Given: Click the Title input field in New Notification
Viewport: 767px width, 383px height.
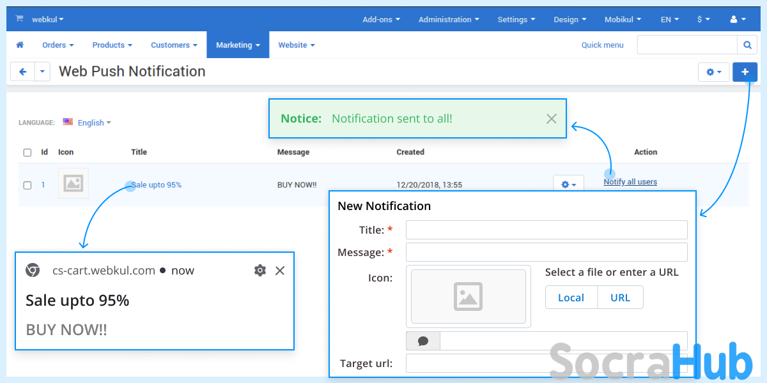Looking at the screenshot, I should tap(546, 230).
